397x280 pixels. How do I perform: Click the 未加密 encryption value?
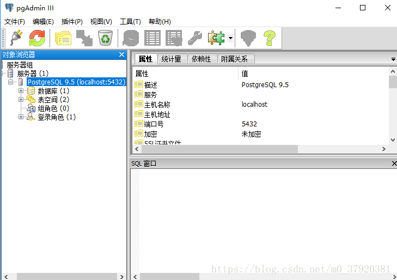click(x=251, y=134)
